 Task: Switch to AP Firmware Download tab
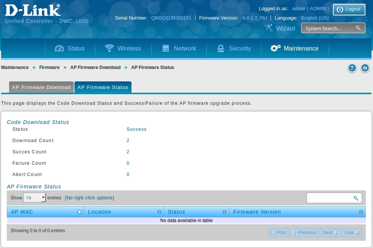pos(41,87)
